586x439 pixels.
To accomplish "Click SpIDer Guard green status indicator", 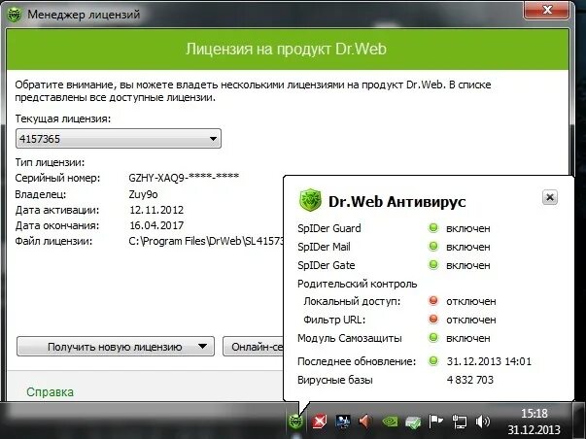I will (x=433, y=227).
